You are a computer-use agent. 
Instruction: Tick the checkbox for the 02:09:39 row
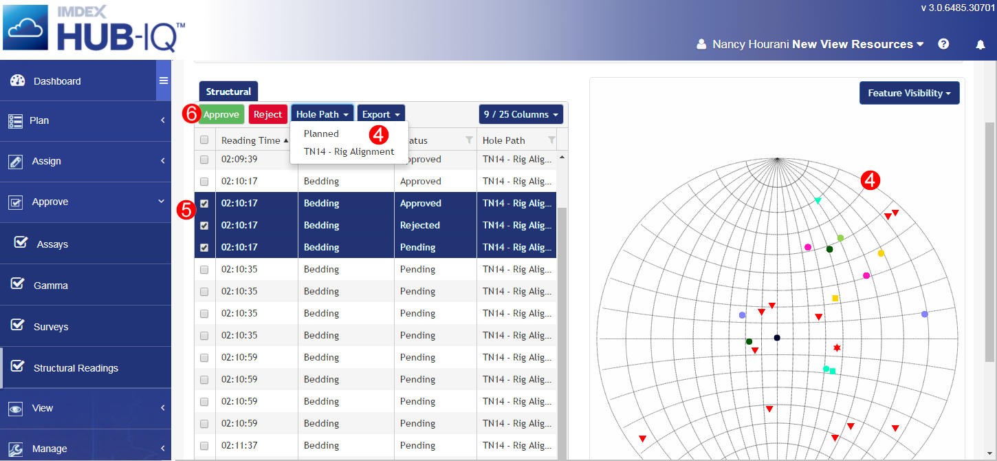204,160
